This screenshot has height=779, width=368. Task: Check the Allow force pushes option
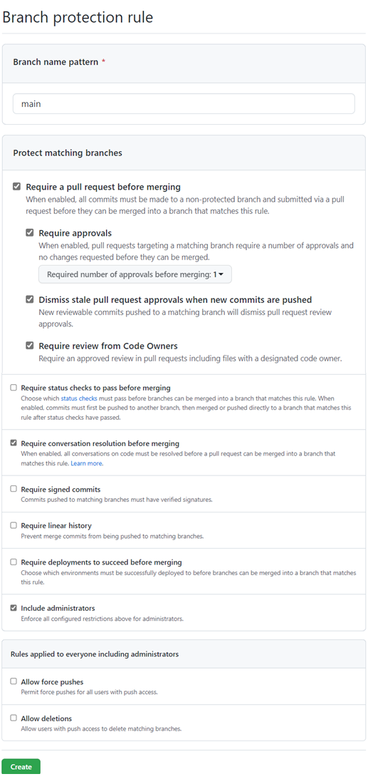14,681
